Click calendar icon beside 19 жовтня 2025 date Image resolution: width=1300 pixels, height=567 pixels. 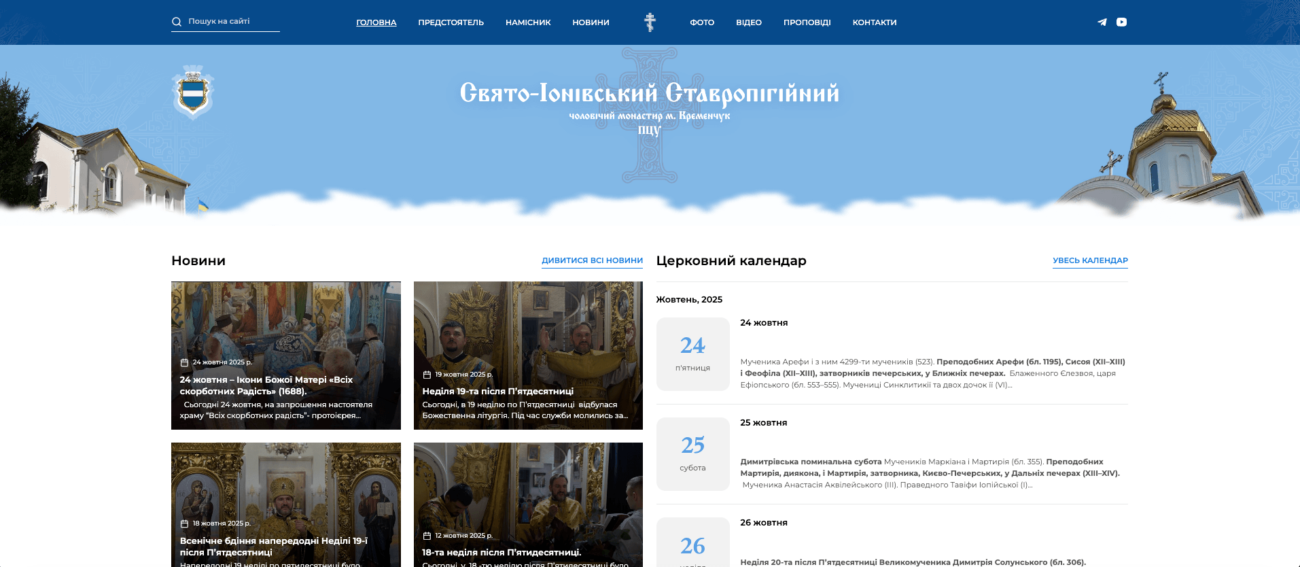[427, 375]
